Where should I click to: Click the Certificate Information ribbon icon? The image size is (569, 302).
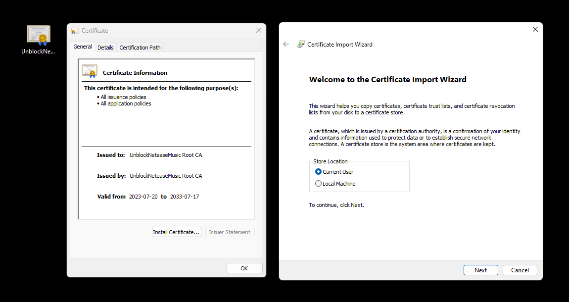click(x=90, y=71)
